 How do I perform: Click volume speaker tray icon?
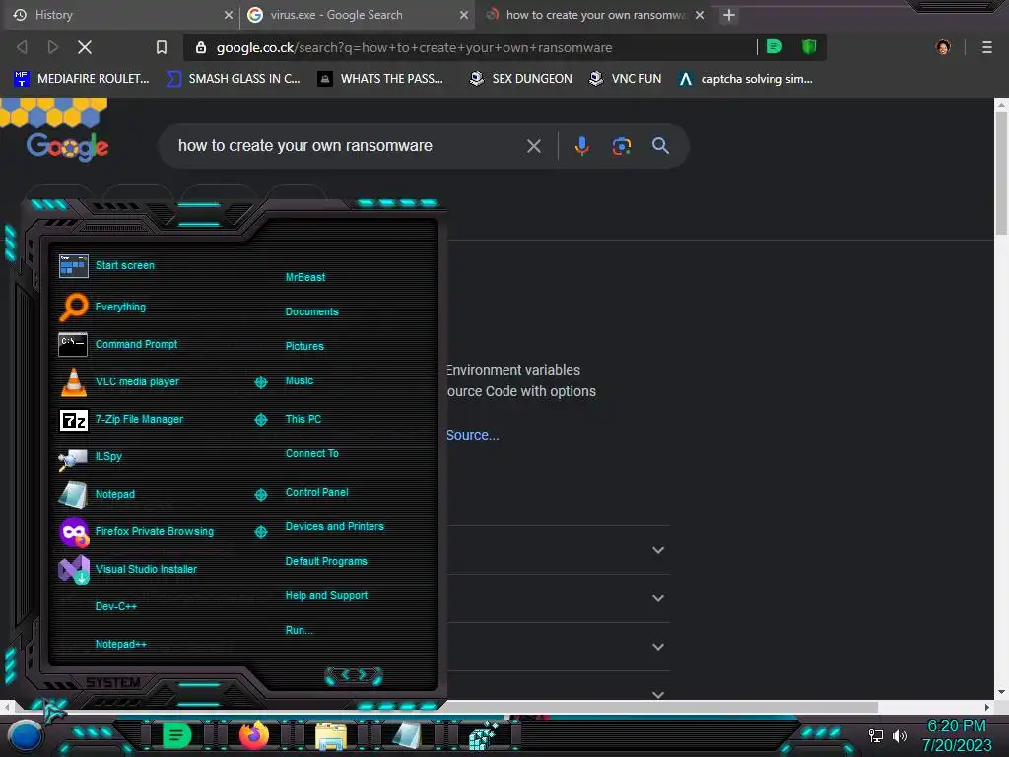(x=899, y=735)
